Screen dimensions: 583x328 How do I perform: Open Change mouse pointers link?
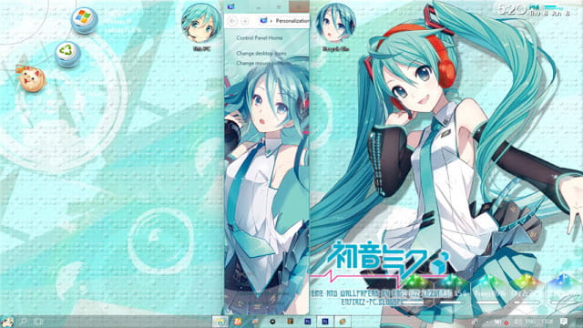[263, 63]
